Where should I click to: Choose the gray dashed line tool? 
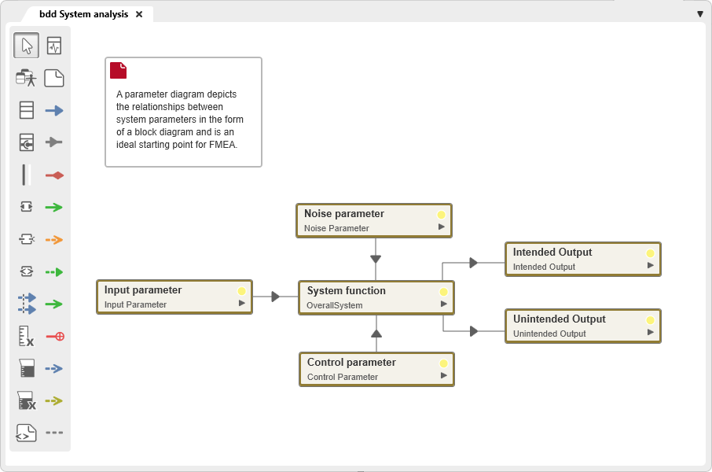coord(54,433)
